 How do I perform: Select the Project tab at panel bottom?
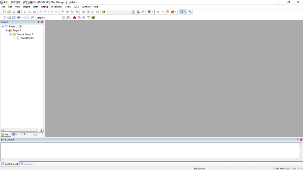click(x=6, y=134)
